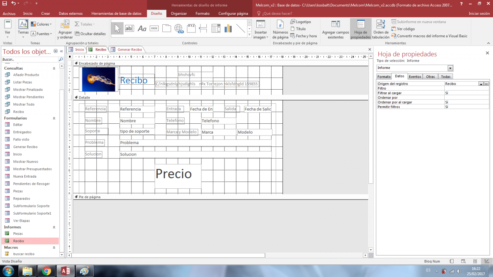The image size is (493, 277).
Task: Insert a page break control
Action: click(x=203, y=29)
